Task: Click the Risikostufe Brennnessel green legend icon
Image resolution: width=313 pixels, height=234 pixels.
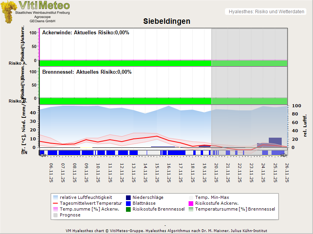Action: tap(128, 209)
